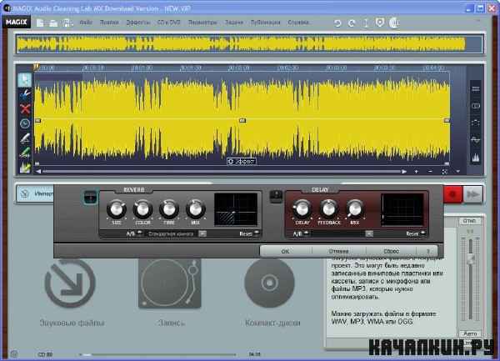Click the master volume fader
500x361 pixels.
(x=470, y=258)
